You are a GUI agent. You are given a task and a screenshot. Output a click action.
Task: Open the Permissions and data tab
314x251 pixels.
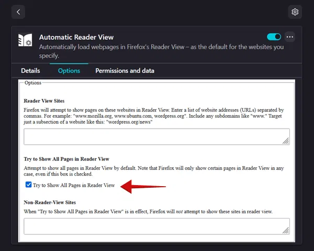[x=125, y=71]
